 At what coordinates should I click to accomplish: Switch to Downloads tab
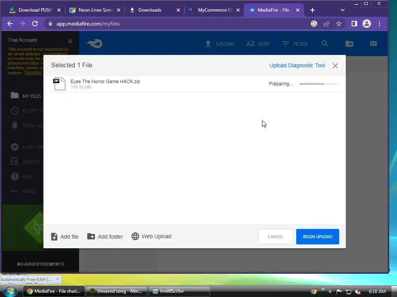click(x=149, y=10)
